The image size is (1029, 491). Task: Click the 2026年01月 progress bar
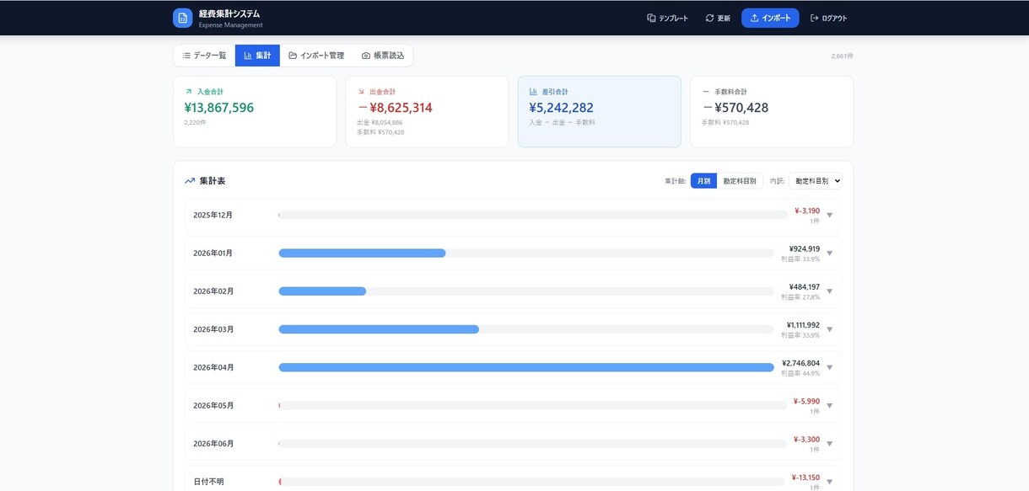[x=526, y=253]
